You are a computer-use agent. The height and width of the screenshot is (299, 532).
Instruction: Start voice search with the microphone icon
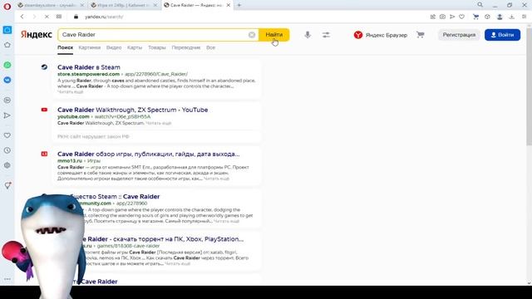coord(308,35)
